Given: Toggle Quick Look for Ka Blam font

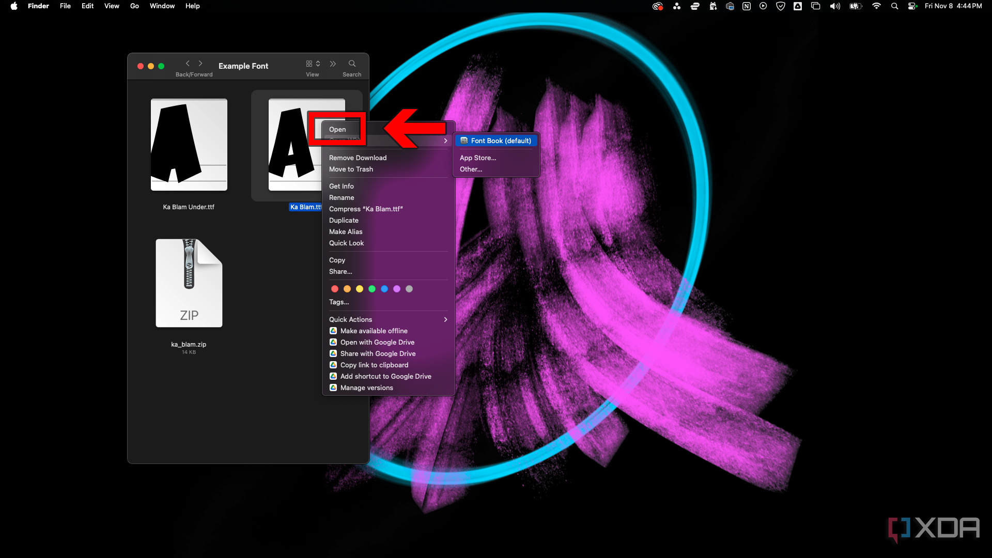Looking at the screenshot, I should [347, 242].
